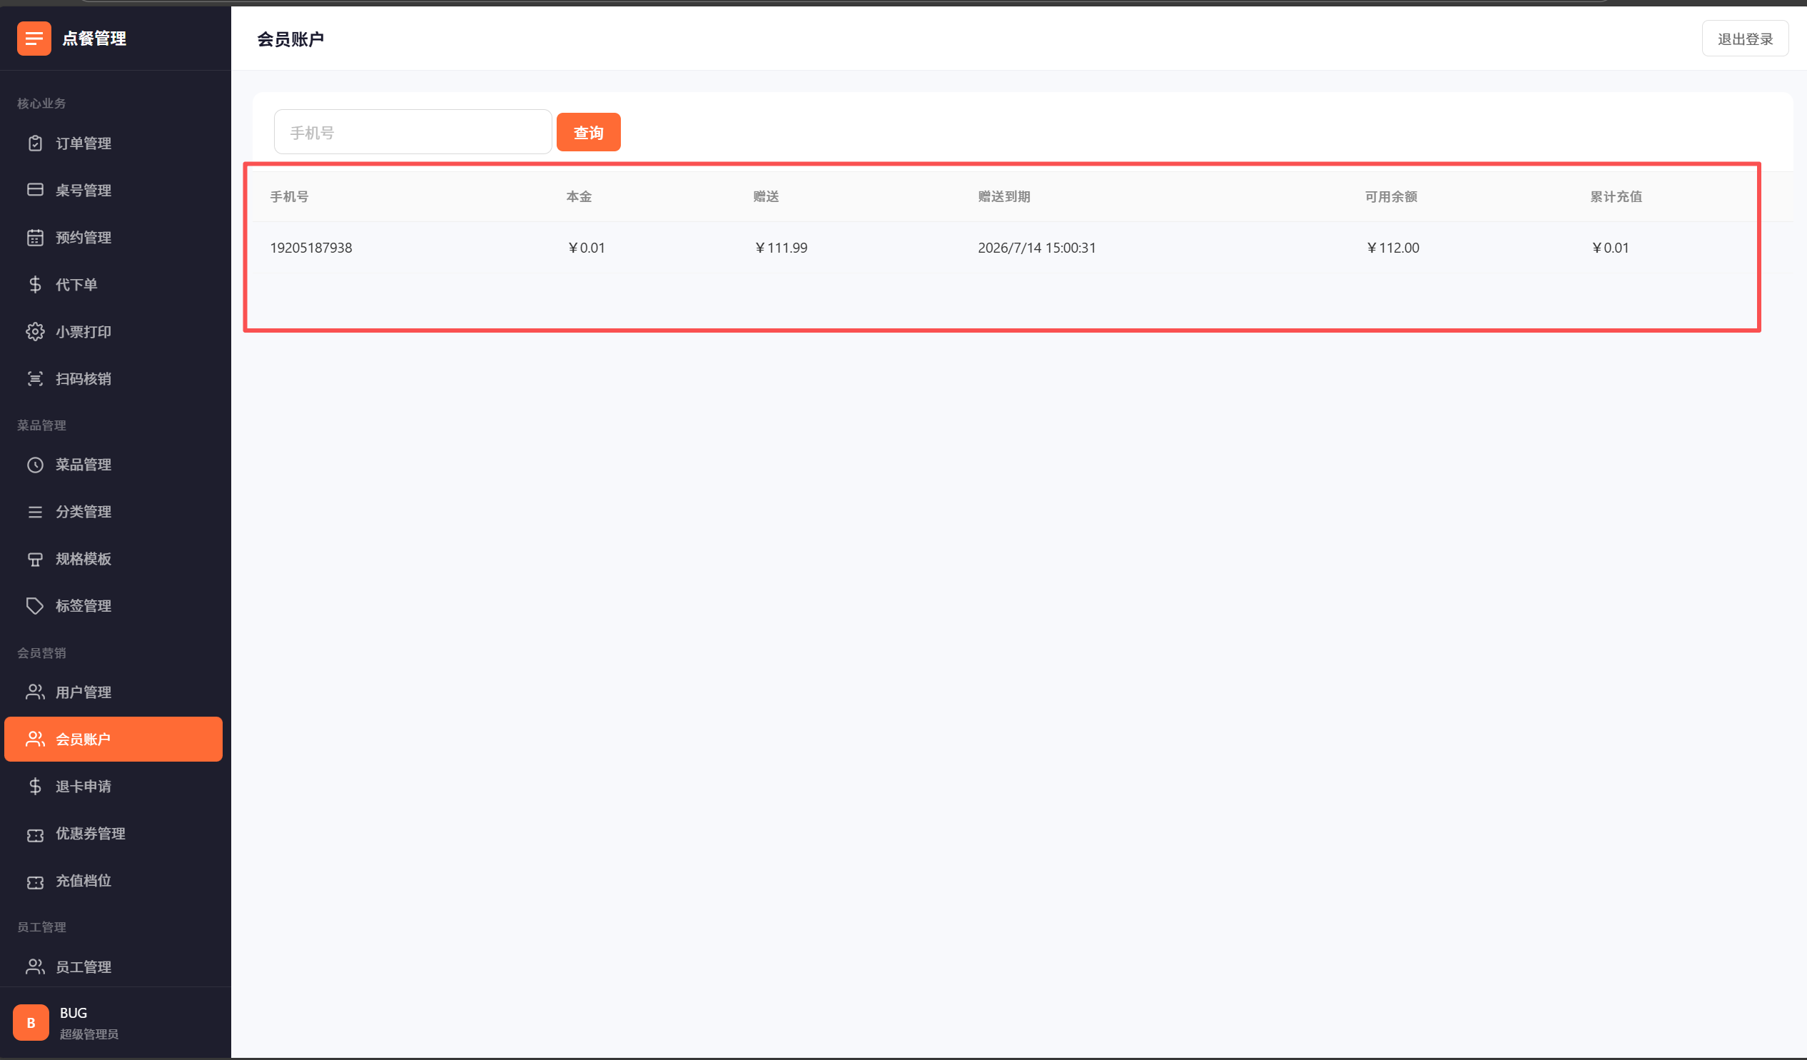Image resolution: width=1807 pixels, height=1060 pixels.
Task: Click the scan icon beside 扫码核销
Action: click(x=35, y=379)
